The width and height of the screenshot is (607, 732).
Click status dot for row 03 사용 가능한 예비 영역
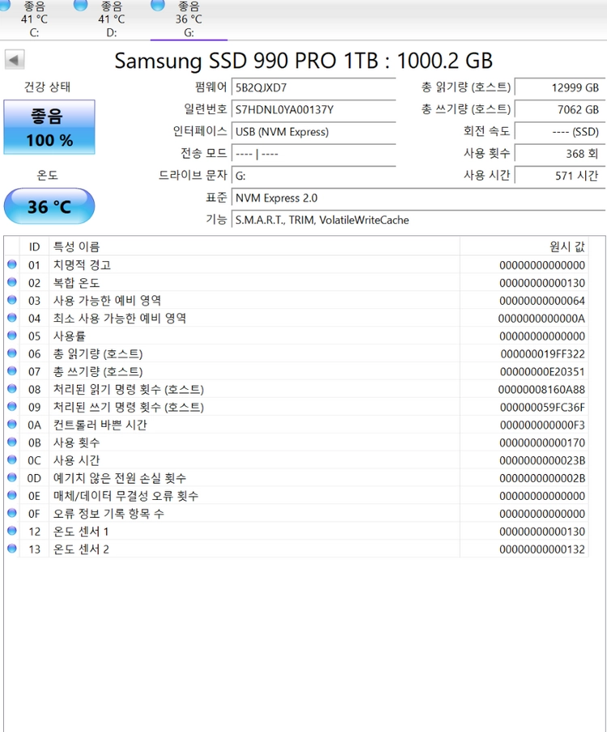(12, 300)
